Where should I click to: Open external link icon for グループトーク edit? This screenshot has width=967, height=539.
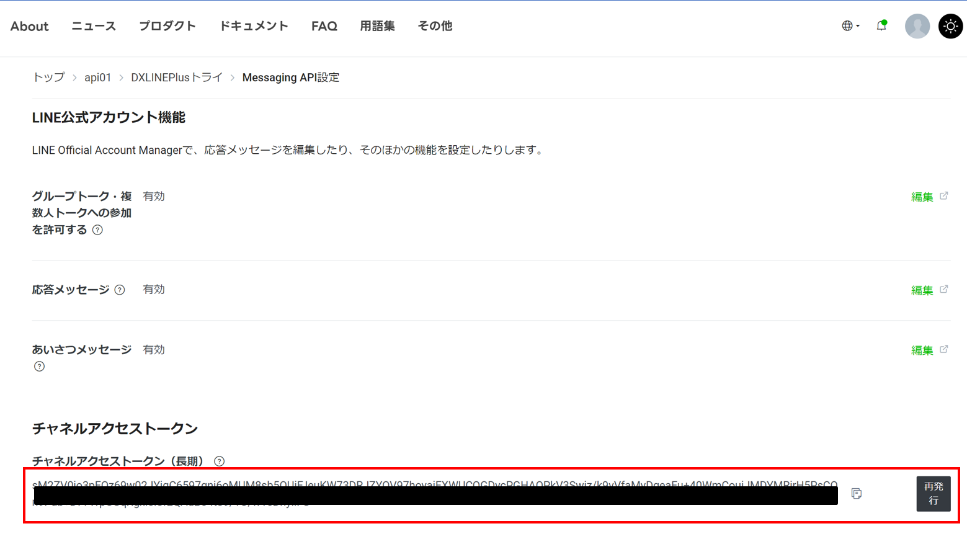pos(944,196)
